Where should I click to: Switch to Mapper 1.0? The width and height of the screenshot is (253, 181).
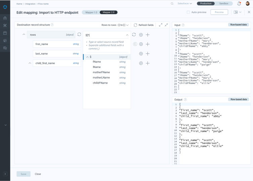point(90,12)
